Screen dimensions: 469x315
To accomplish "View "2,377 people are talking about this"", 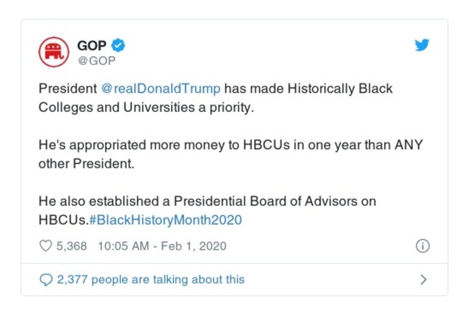I will 150,280.
